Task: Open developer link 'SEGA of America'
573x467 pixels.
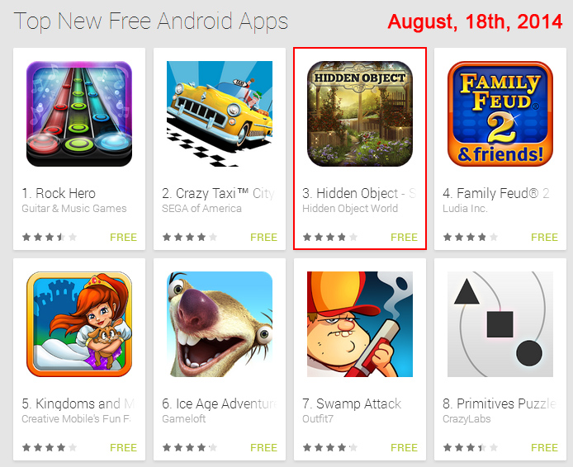Action: tap(201, 209)
